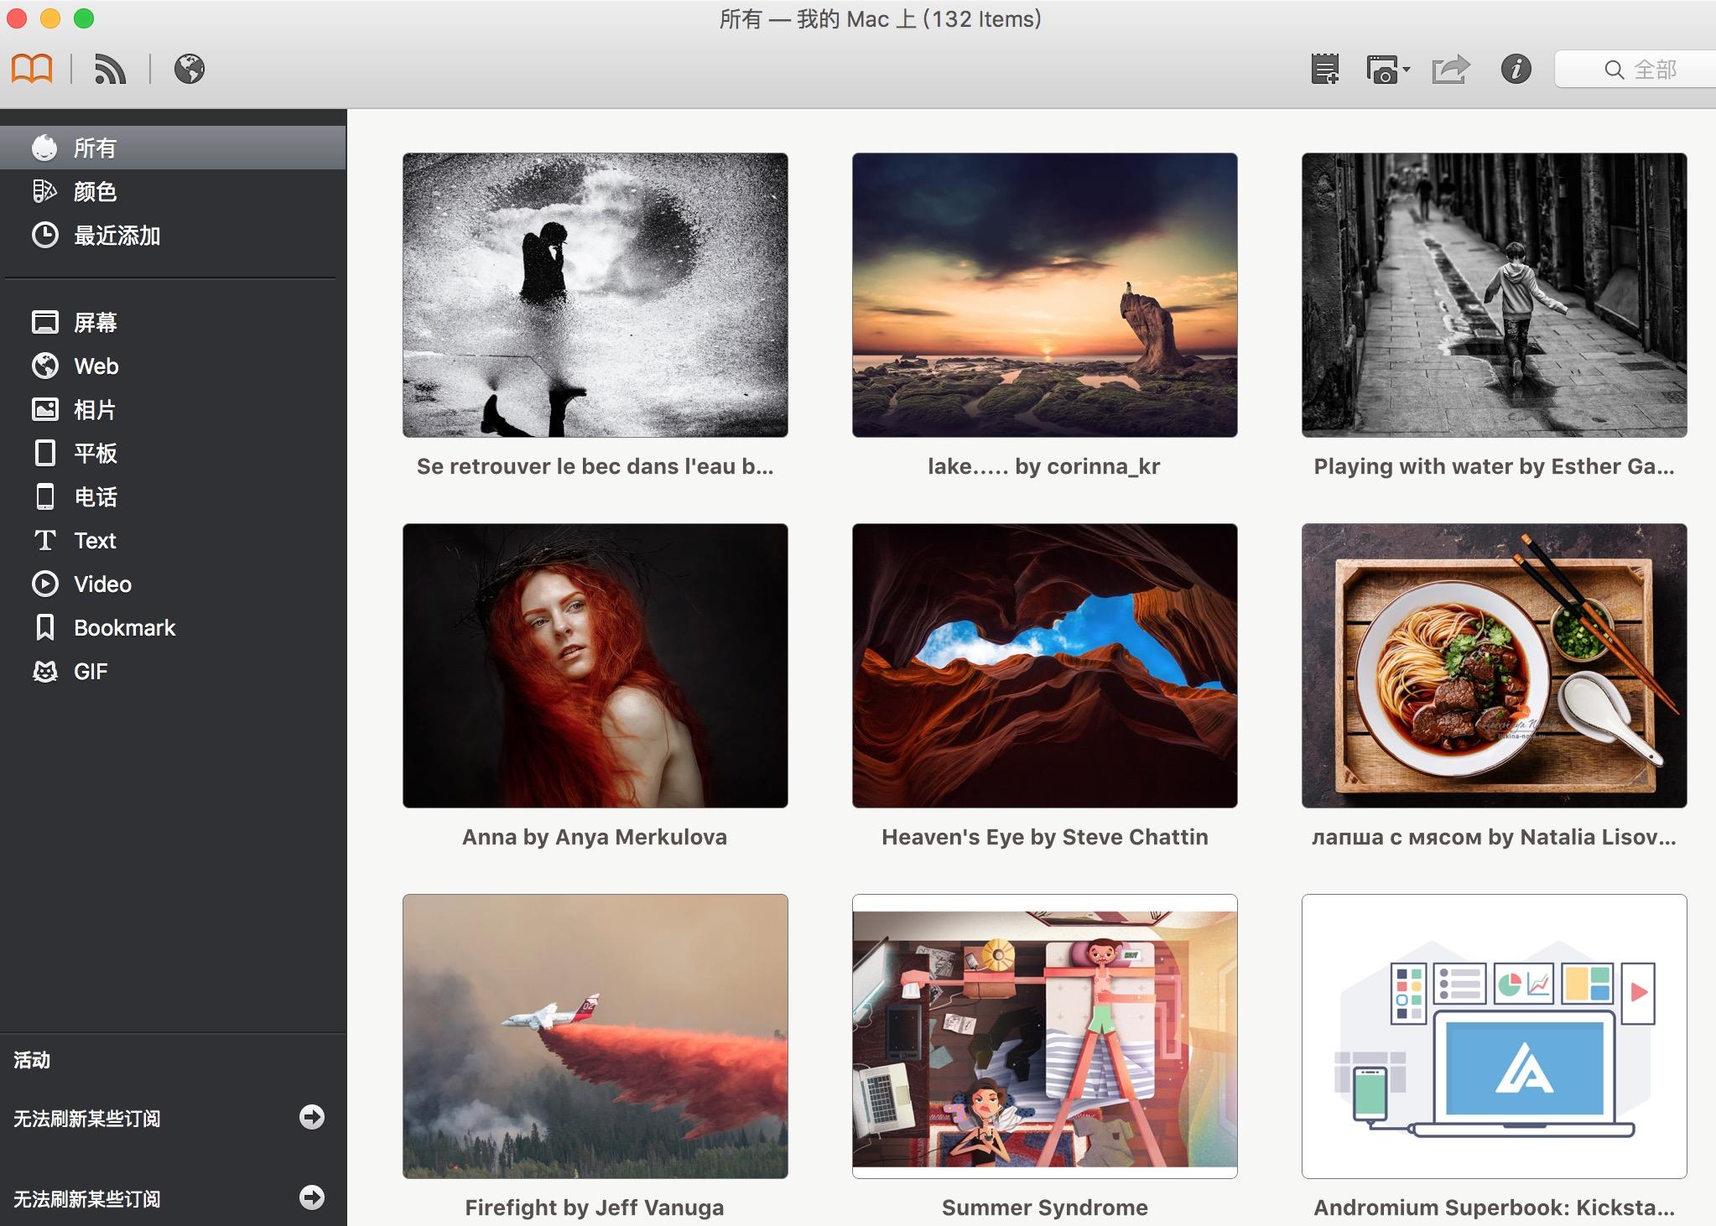Click the screenshot capture camera icon
Screen dimensions: 1716x1226
point(1382,70)
